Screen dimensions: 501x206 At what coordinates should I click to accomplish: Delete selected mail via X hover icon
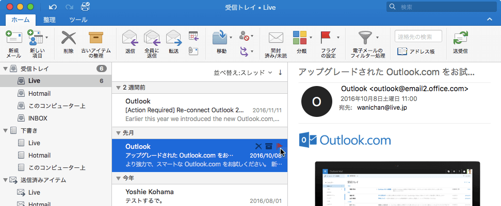coord(259,146)
